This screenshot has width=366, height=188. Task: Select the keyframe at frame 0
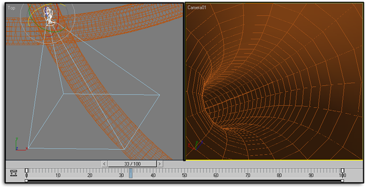27,171
